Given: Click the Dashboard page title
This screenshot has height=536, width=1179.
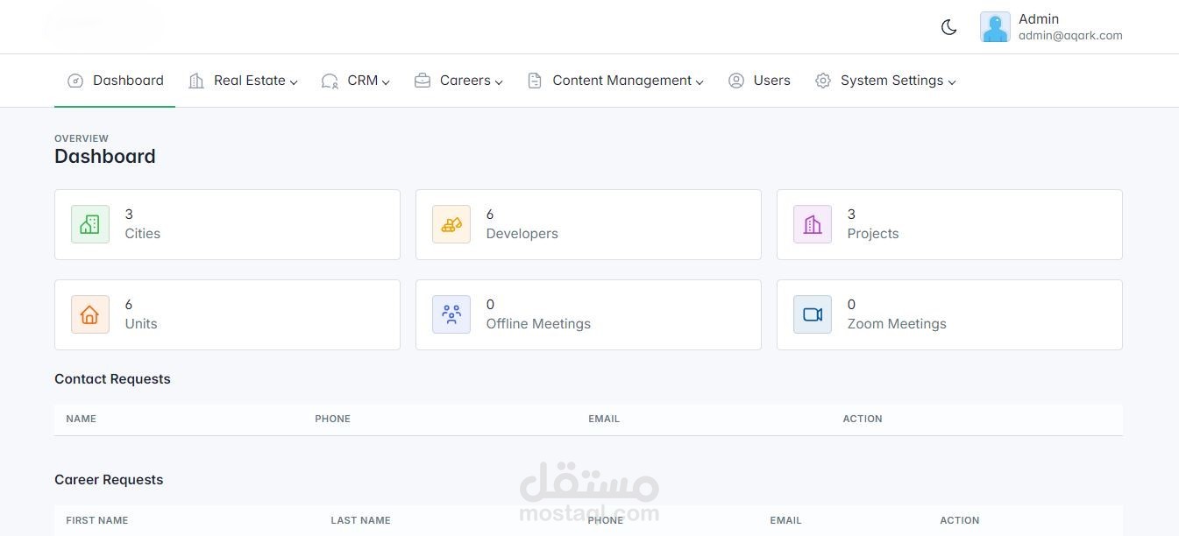Looking at the screenshot, I should click(105, 157).
